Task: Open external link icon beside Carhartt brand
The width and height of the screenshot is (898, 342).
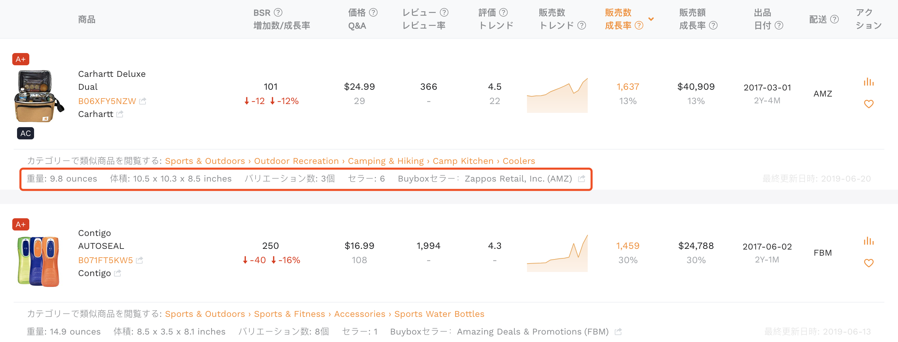Action: 120,114
